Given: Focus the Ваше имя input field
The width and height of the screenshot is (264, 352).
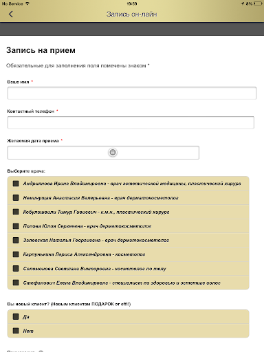Looking at the screenshot, I should [x=132, y=93].
